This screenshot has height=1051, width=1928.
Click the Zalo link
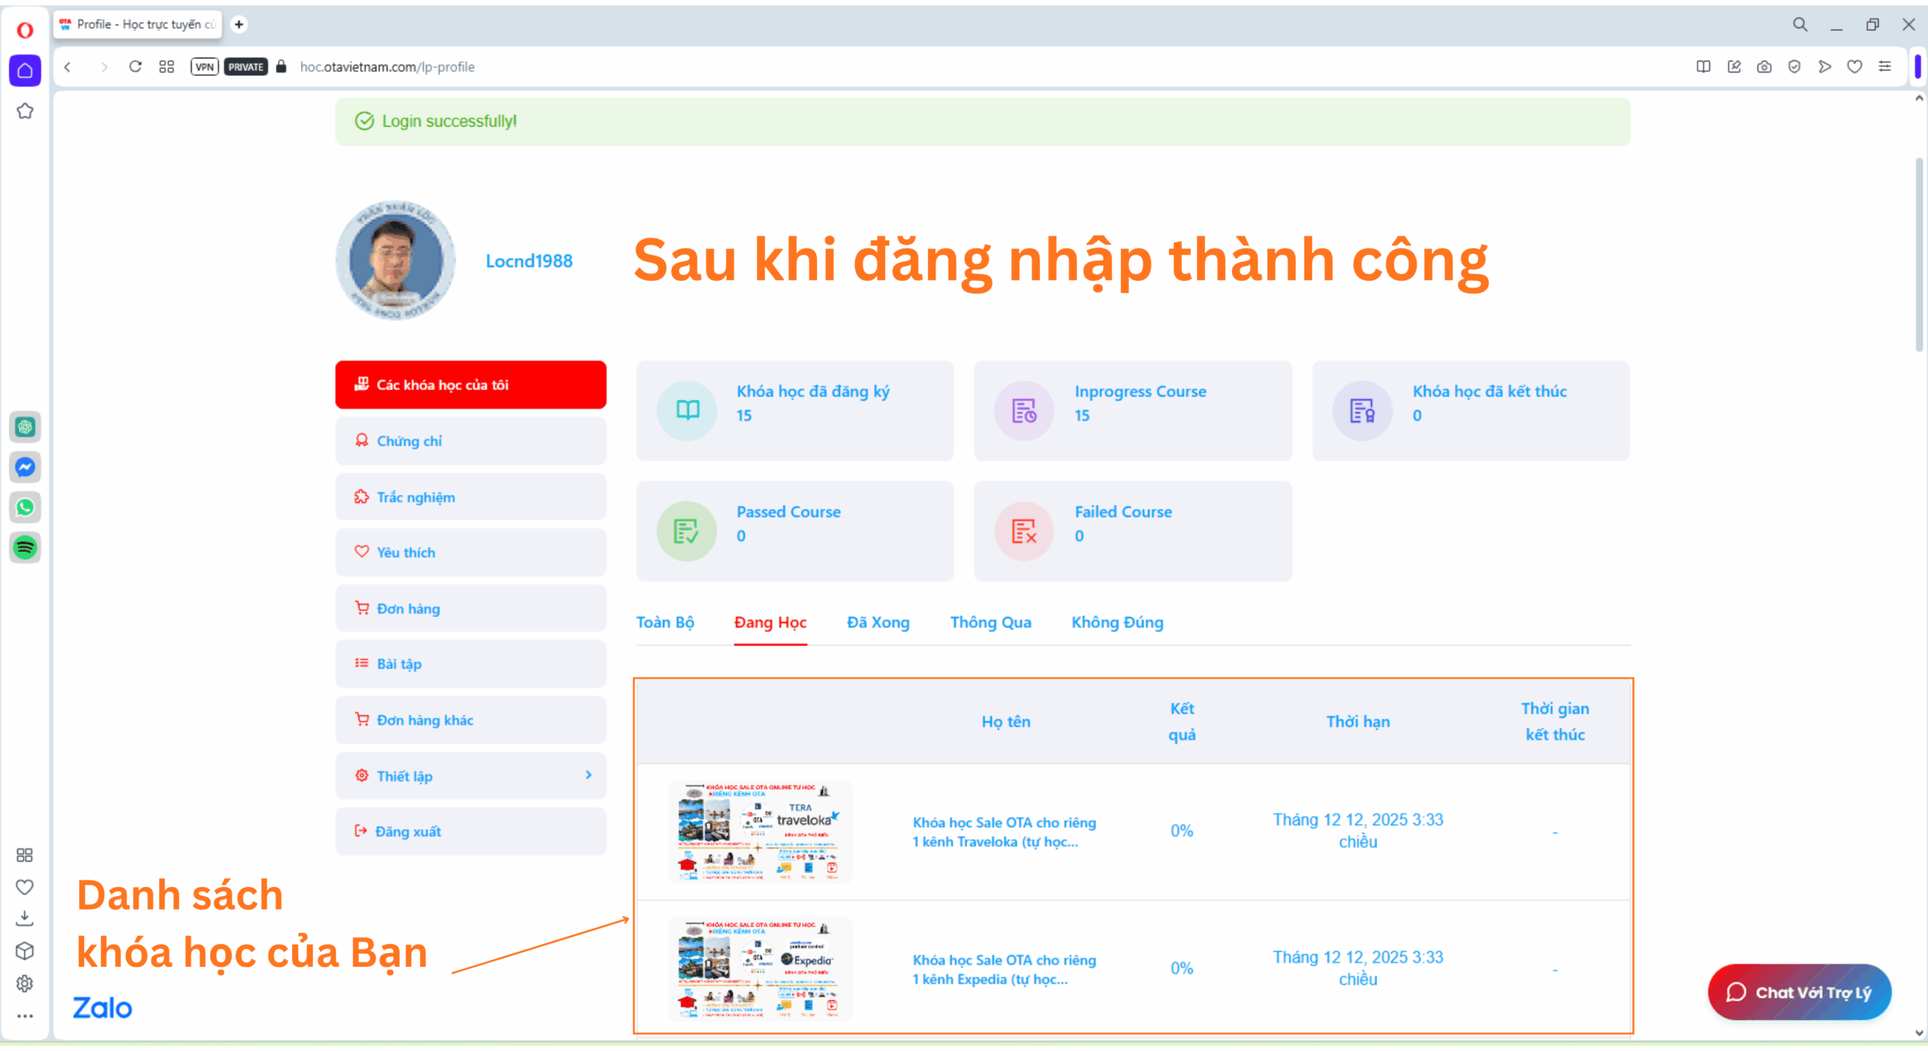(x=102, y=1007)
